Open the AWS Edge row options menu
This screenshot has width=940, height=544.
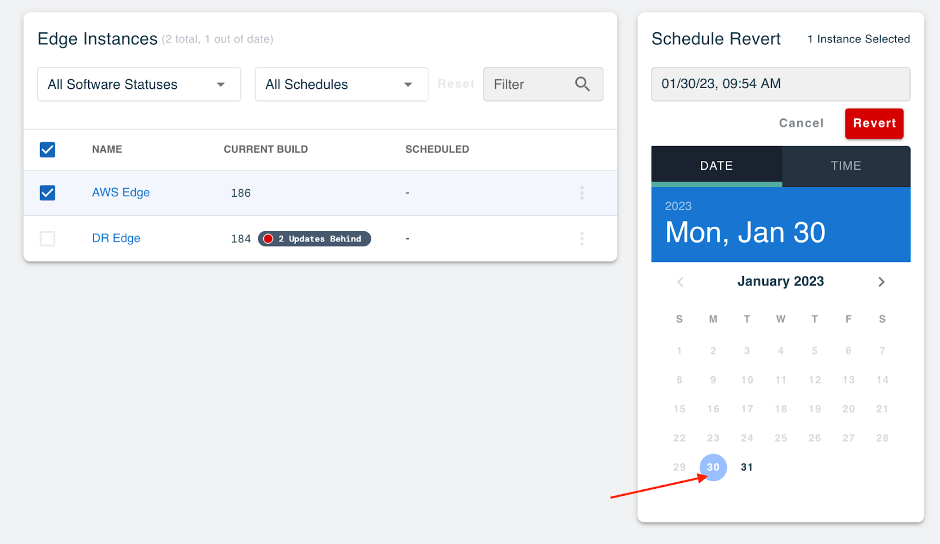coord(582,193)
